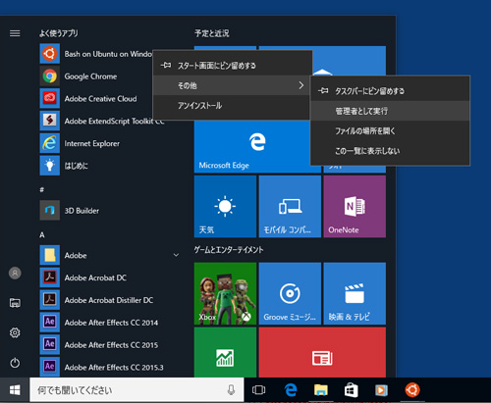
Task: Open File Explorer from the taskbar
Action: pos(321,390)
